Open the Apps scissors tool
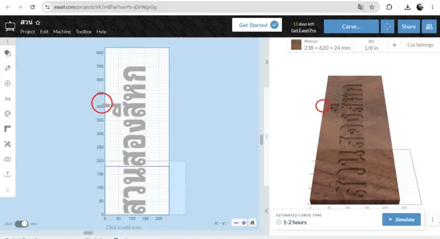 pyautogui.click(x=7, y=144)
